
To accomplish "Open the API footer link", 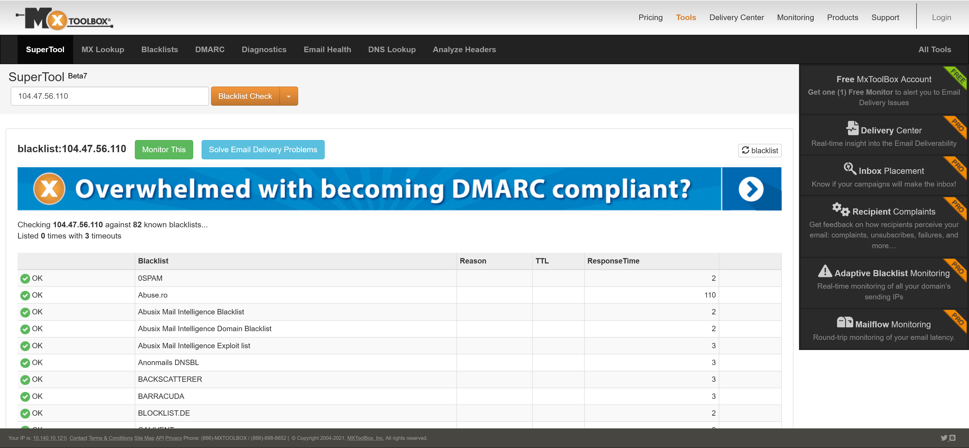I will [x=160, y=438].
